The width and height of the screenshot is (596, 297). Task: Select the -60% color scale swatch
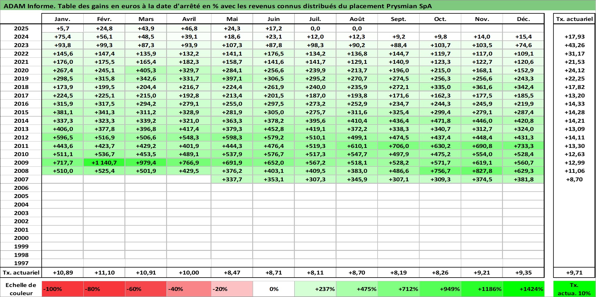(x=146, y=289)
